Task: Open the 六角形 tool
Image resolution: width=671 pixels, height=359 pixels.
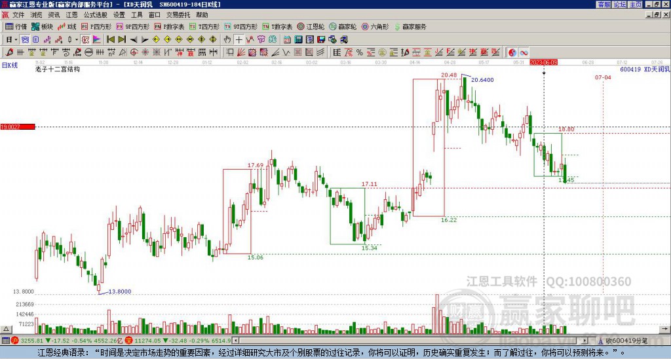Action: click(x=375, y=26)
